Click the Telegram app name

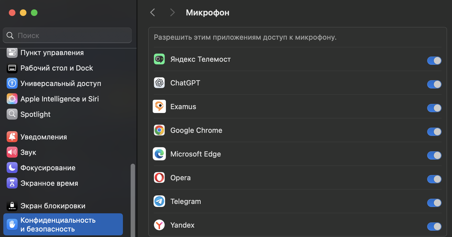pyautogui.click(x=185, y=201)
